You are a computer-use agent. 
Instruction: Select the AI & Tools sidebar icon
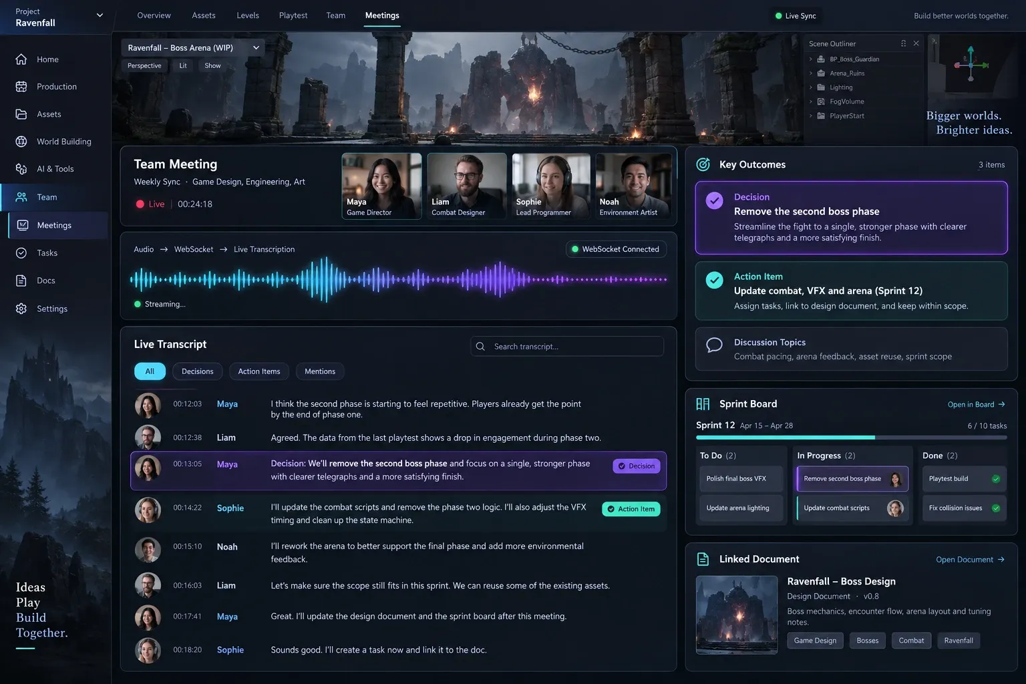pyautogui.click(x=21, y=169)
